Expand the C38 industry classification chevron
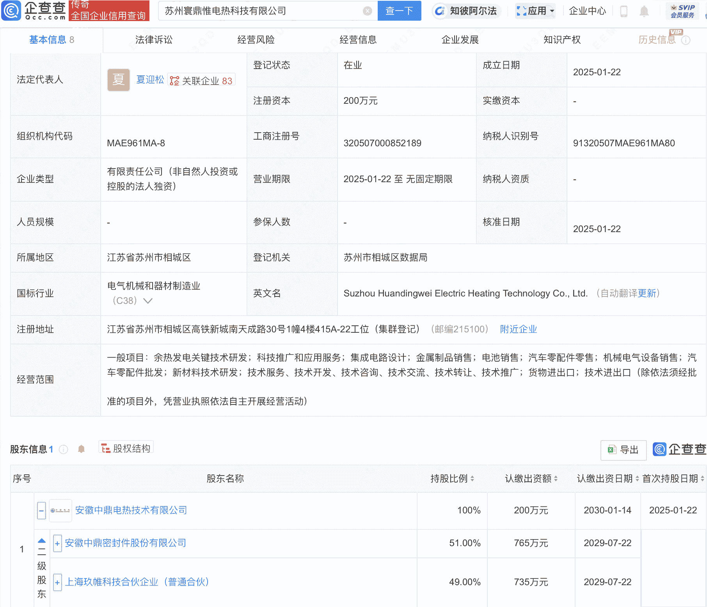707x607 pixels. coord(147,301)
